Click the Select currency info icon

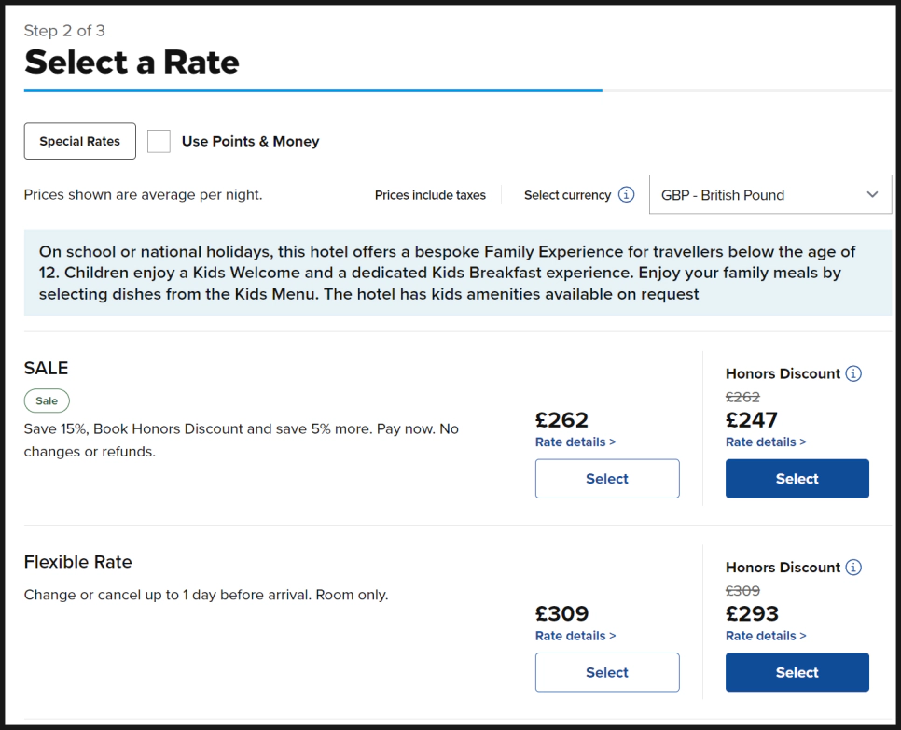[627, 195]
